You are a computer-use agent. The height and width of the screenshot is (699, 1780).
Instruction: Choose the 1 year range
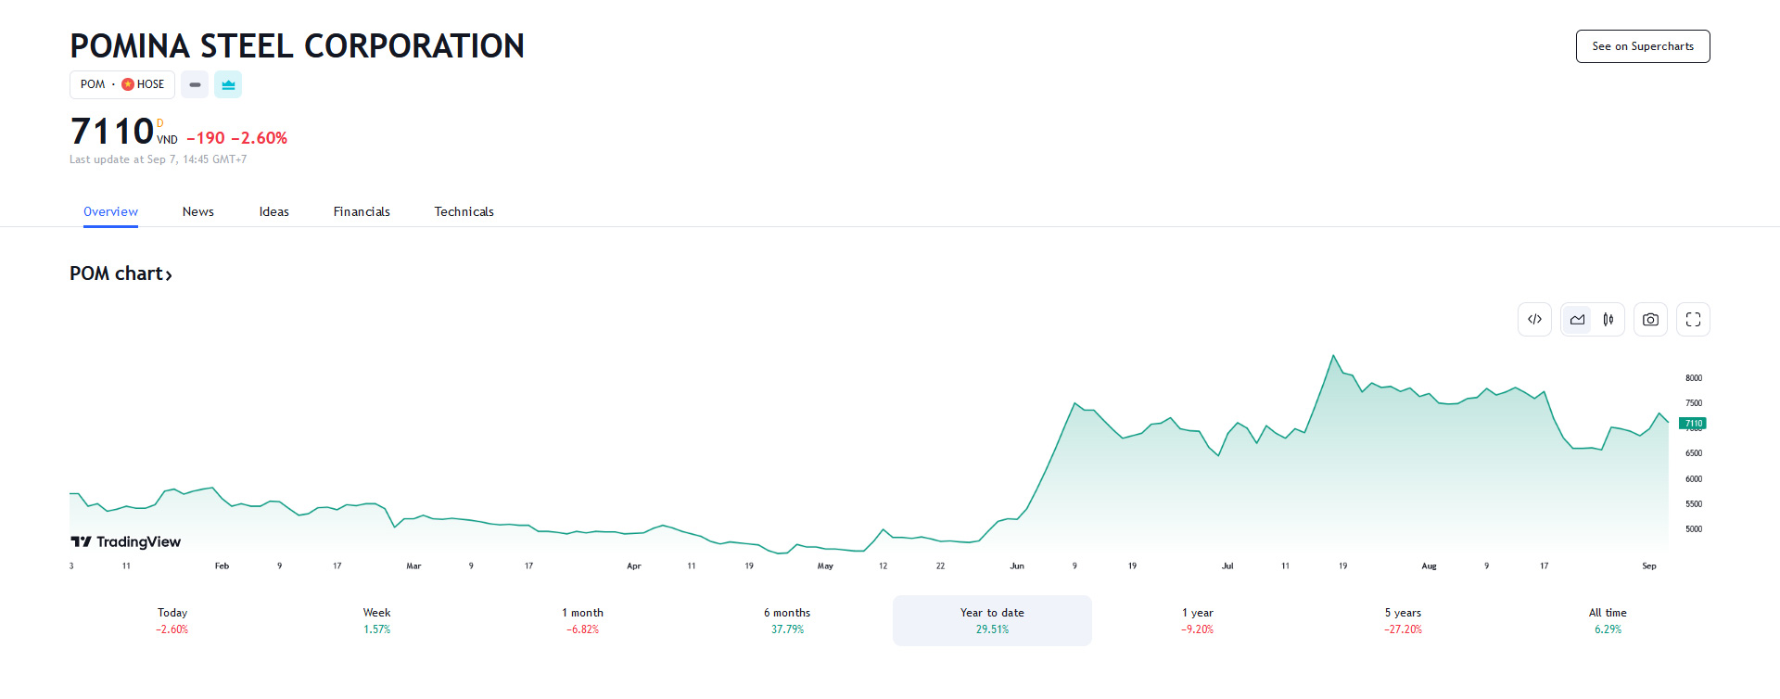pyautogui.click(x=1198, y=620)
